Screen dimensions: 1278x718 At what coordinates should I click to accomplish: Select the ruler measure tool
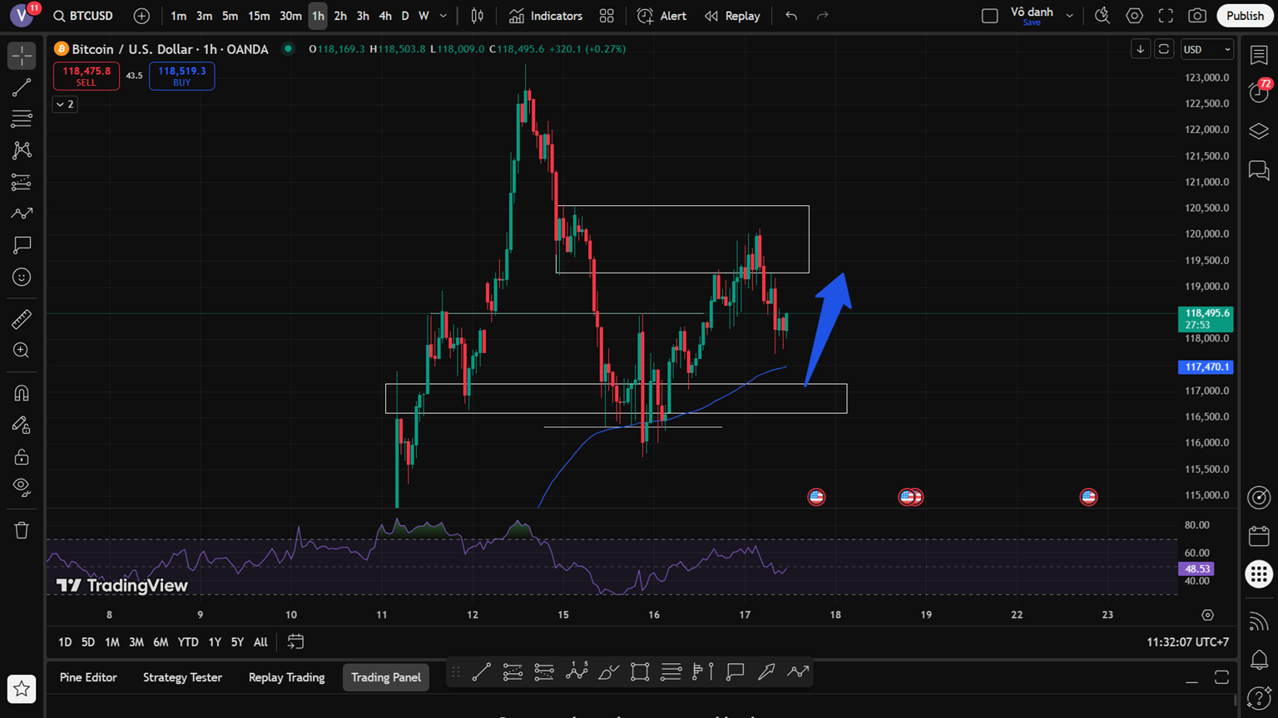point(22,319)
